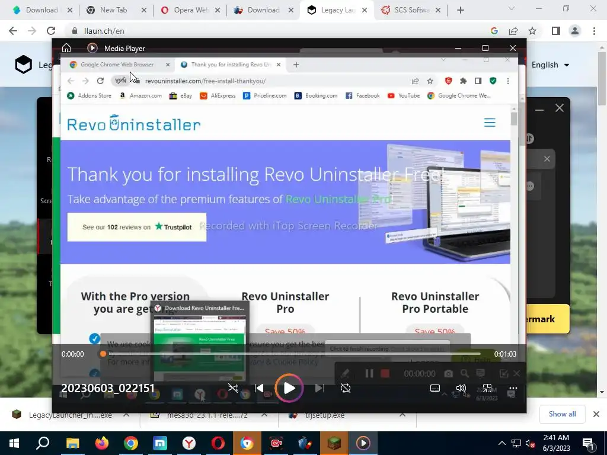607x455 pixels.
Task: Switch Media Player to mini player view
Action: pyautogui.click(x=487, y=388)
